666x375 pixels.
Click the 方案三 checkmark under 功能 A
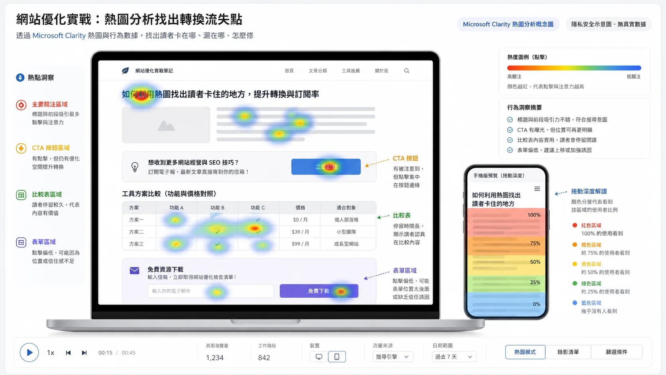click(176, 243)
